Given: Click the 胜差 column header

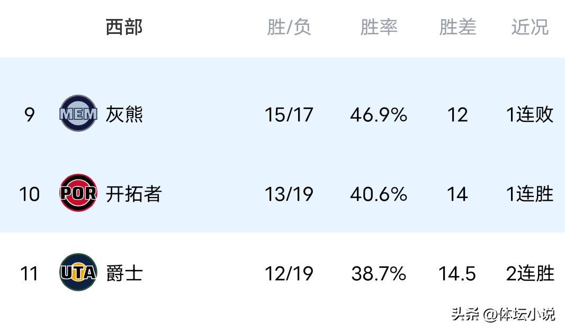Looking at the screenshot, I should 458,27.
